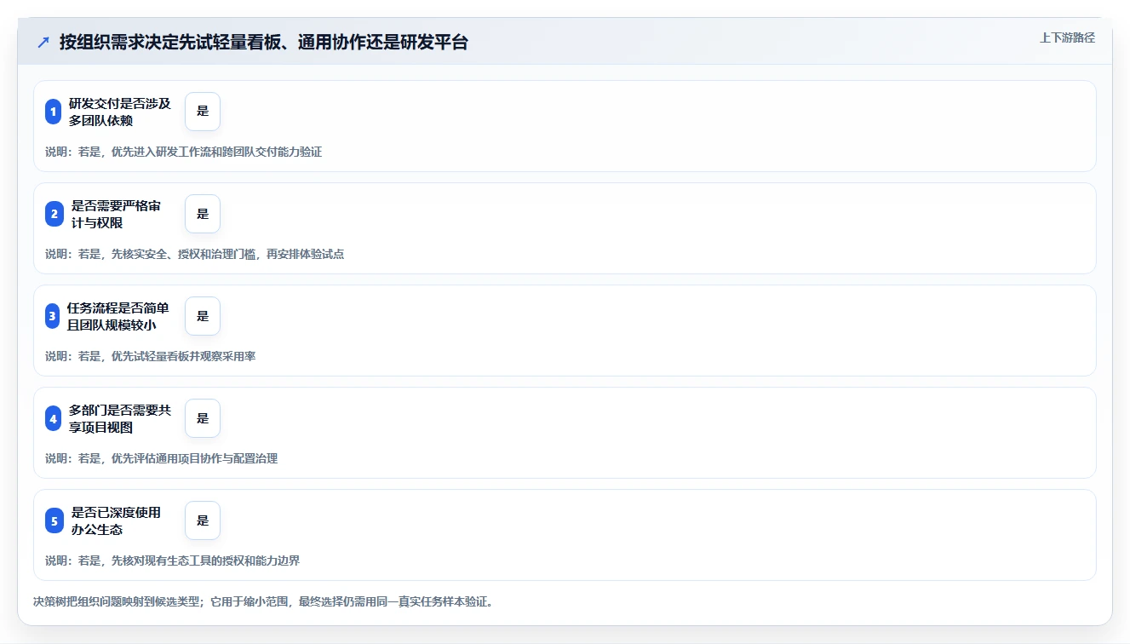The width and height of the screenshot is (1130, 644).
Task: Click note 先核对现有生态工具的授权和能力边界
Action: tap(173, 561)
